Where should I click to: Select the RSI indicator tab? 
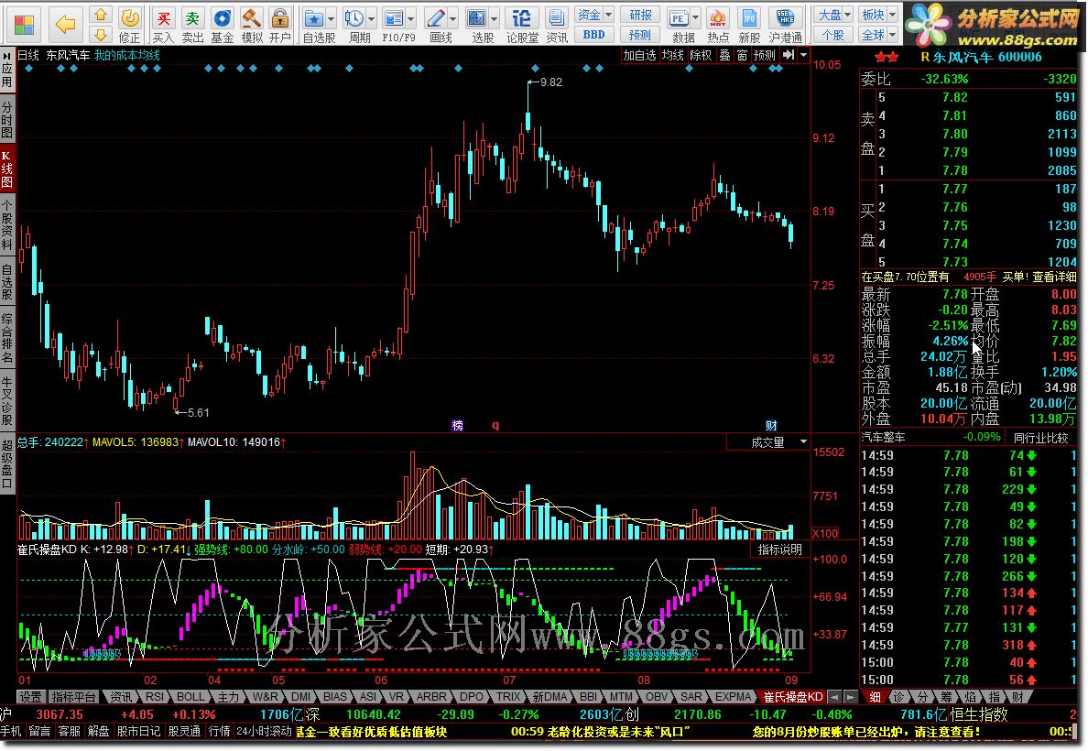coord(155,696)
